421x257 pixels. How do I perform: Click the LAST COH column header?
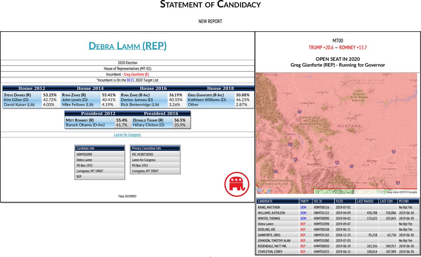(x=387, y=201)
